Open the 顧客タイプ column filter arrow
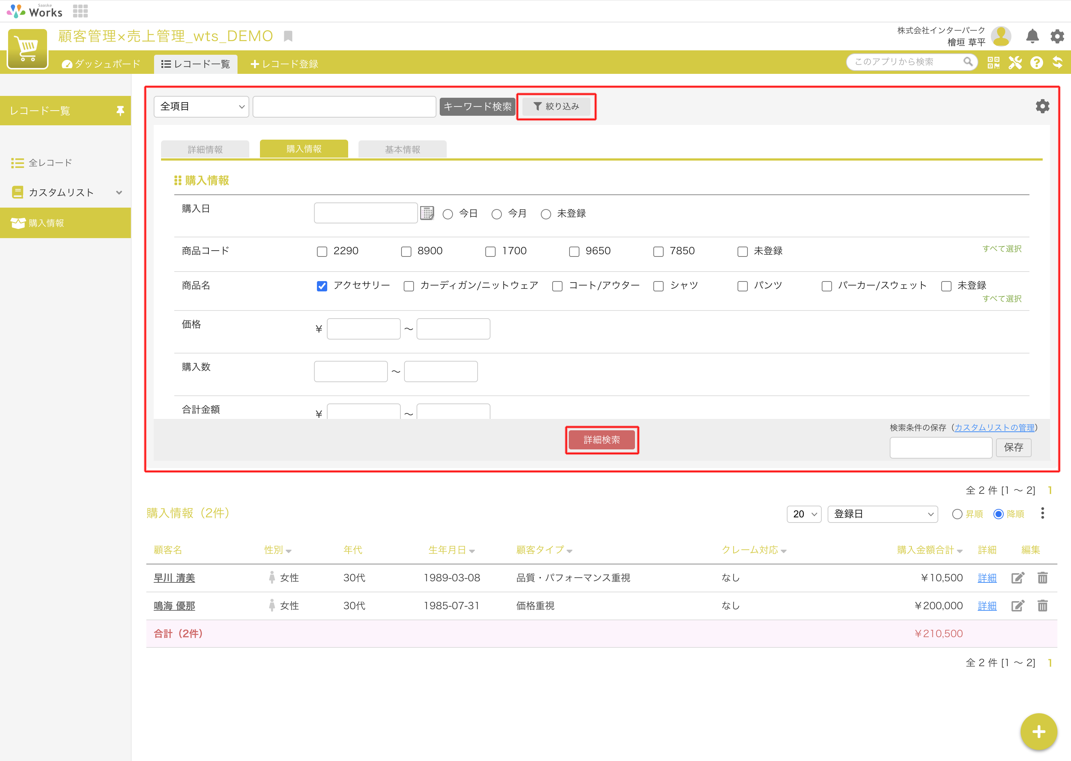The image size is (1071, 761). tap(569, 551)
